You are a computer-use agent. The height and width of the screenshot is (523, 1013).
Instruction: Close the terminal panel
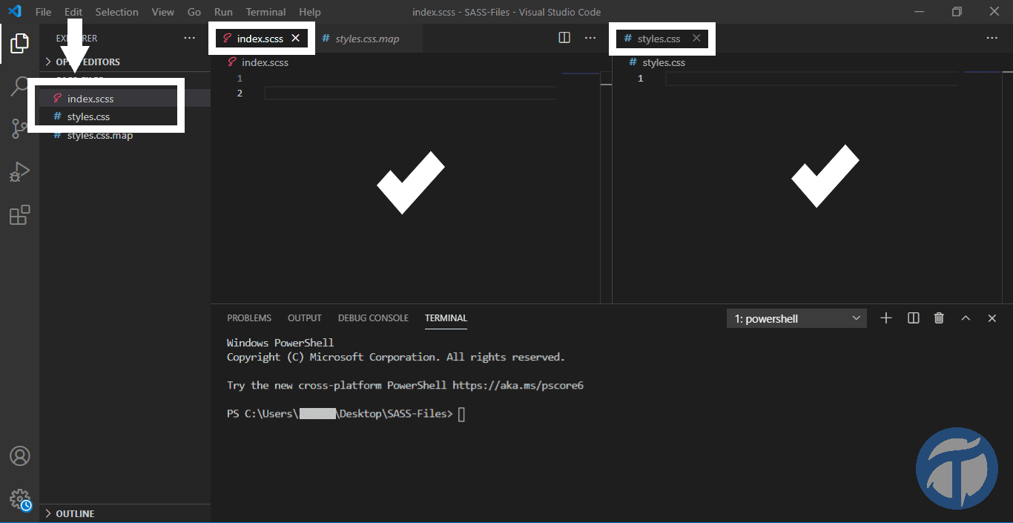992,318
